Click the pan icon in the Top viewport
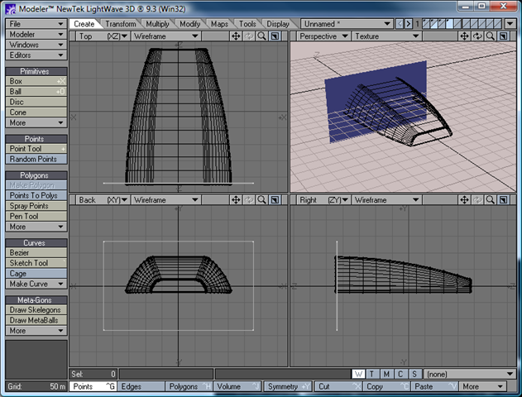 (x=236, y=36)
